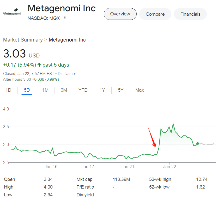Switch to the Overview tab

[x=120, y=14]
